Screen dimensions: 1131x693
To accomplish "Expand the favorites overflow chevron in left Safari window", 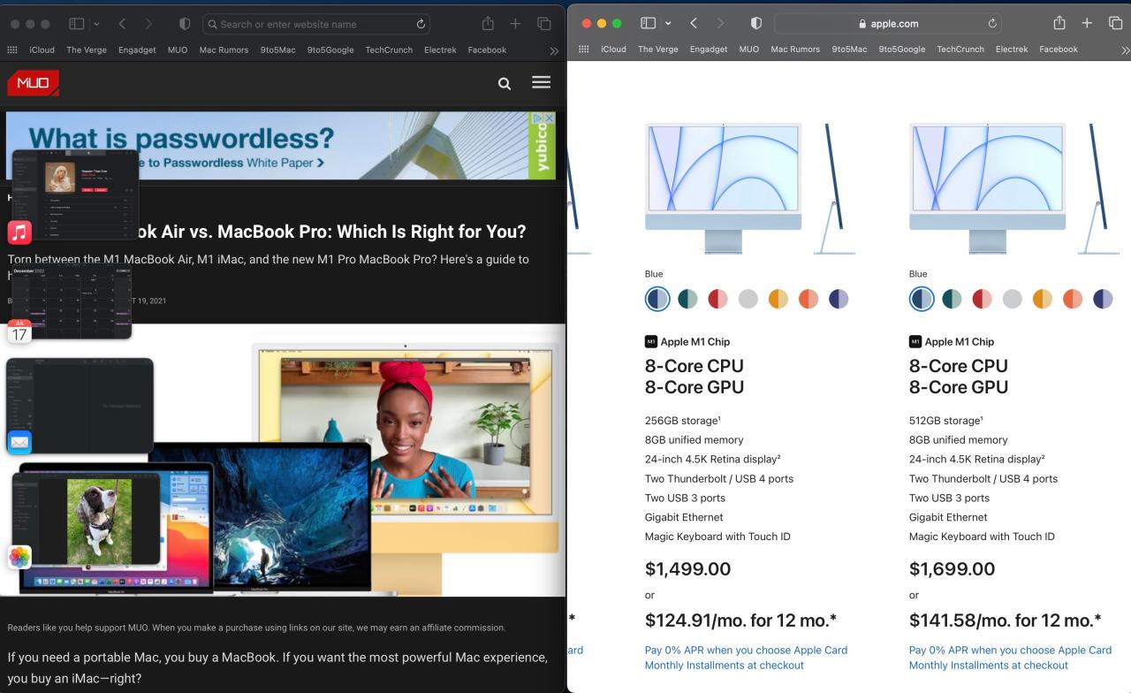I will tap(554, 50).
